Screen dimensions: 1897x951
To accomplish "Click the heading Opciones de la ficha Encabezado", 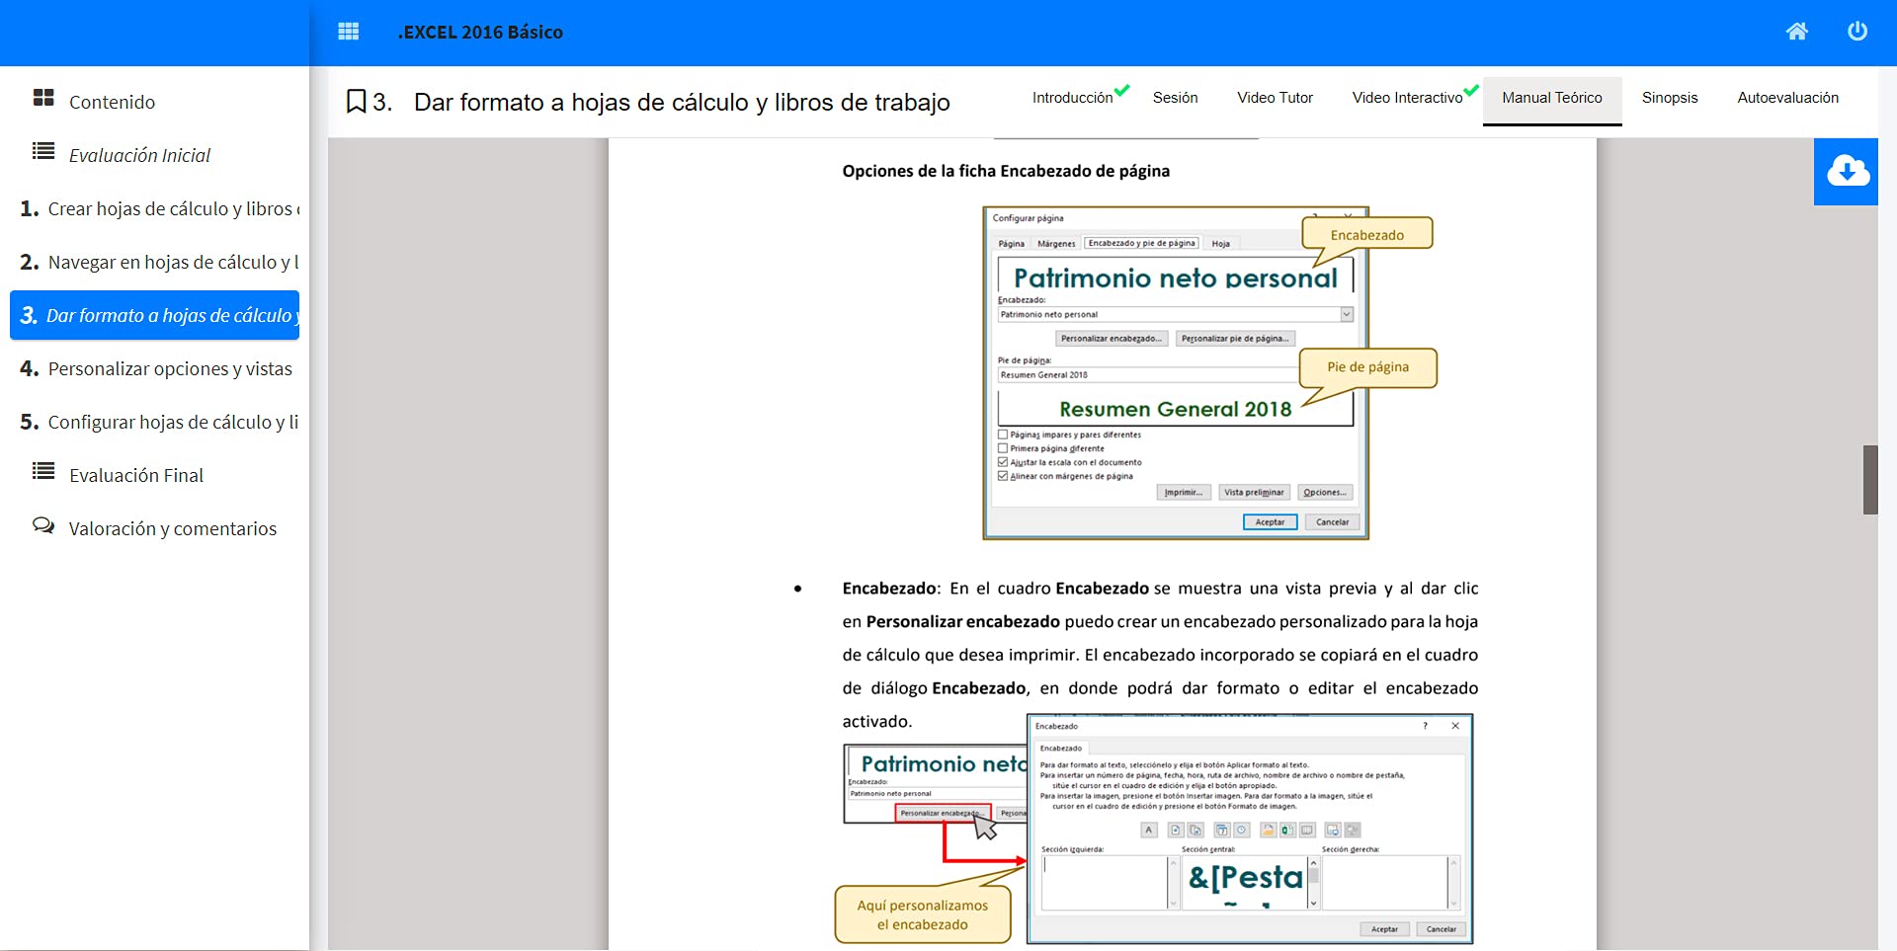I will [1006, 171].
